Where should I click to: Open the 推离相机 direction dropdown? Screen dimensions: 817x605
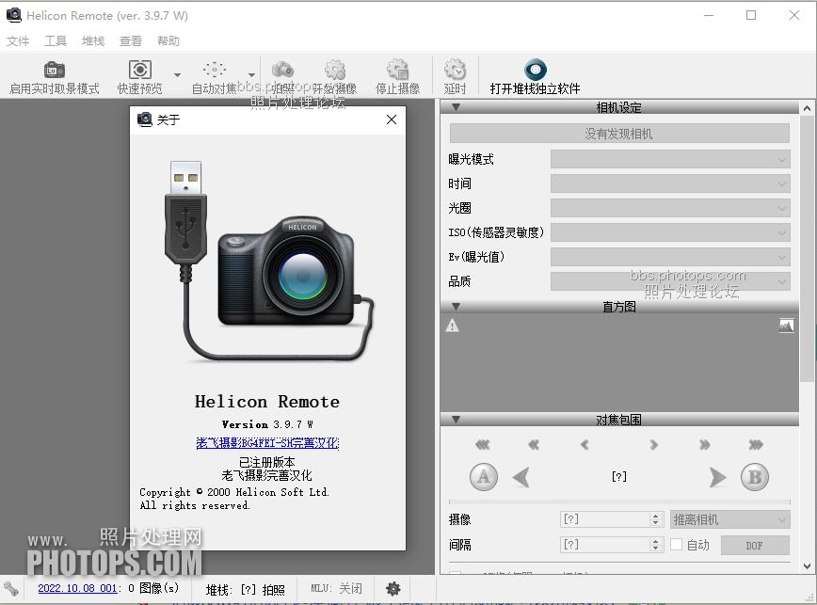coord(730,519)
